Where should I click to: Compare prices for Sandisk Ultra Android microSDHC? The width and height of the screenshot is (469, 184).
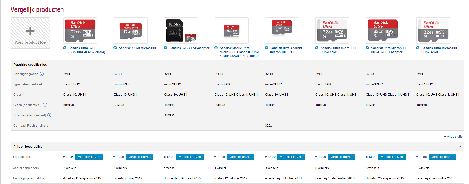(291, 157)
